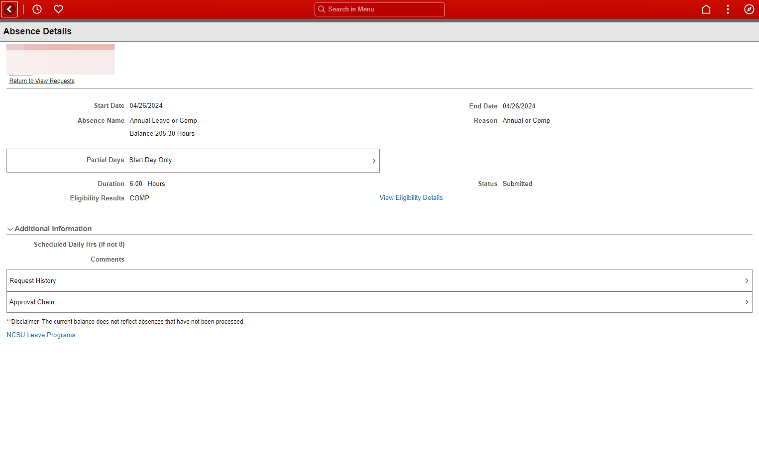Open NCSU Leave Programs link
Image resolution: width=759 pixels, height=453 pixels.
click(41, 335)
